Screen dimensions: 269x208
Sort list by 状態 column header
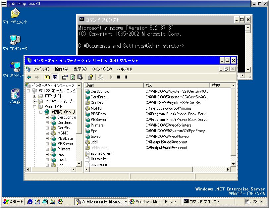pos(220,85)
